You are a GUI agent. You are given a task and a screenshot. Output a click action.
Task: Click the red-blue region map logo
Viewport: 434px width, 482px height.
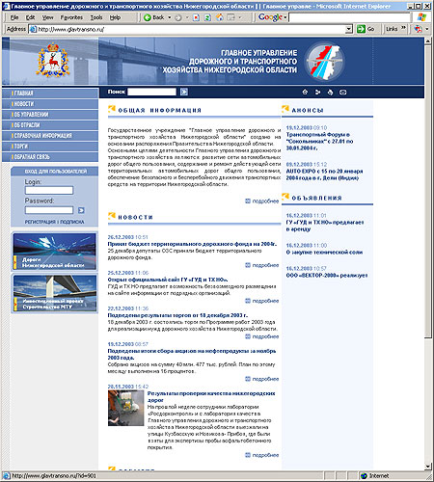(324, 62)
